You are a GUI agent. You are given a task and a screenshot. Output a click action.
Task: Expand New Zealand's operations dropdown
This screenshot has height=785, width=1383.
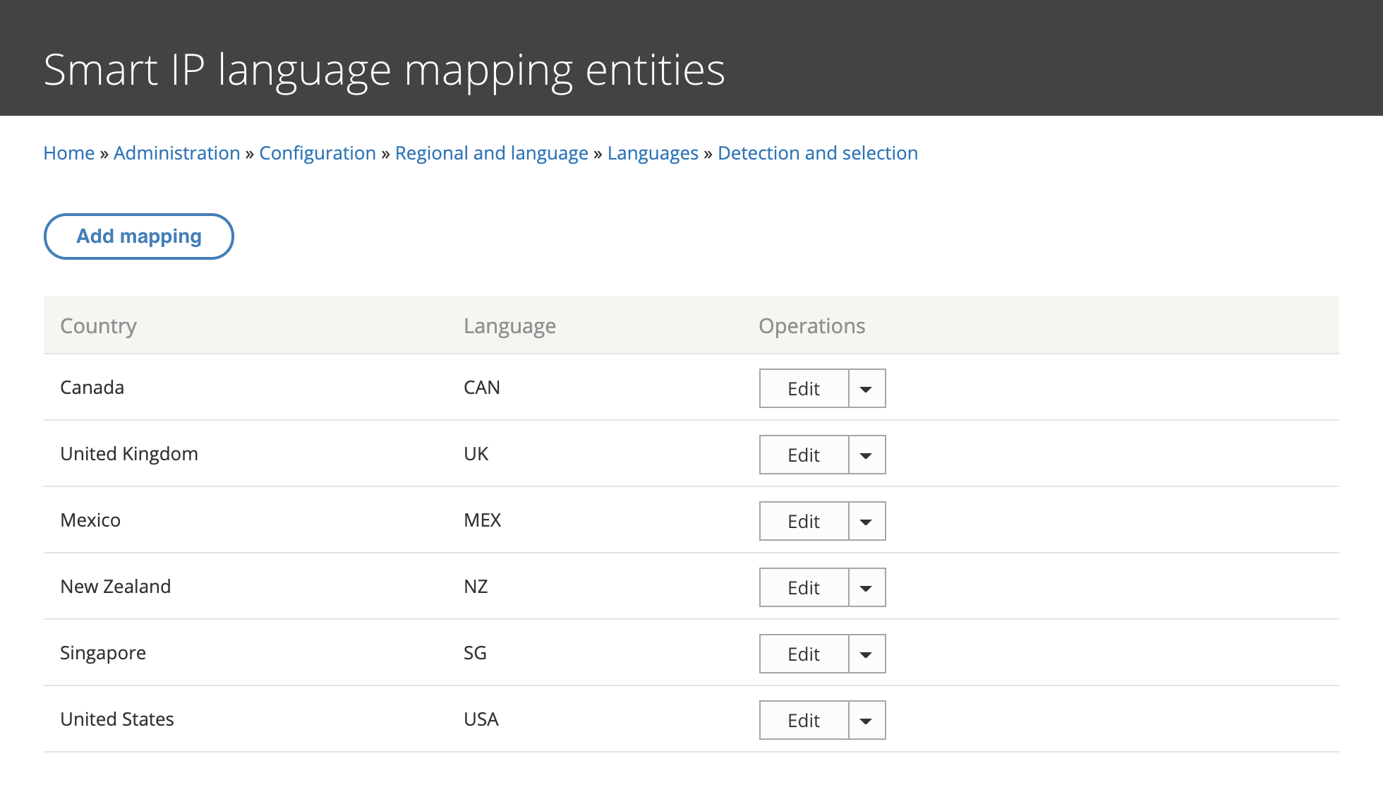point(866,587)
